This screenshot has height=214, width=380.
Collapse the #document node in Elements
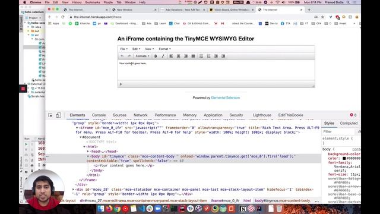click(81, 137)
